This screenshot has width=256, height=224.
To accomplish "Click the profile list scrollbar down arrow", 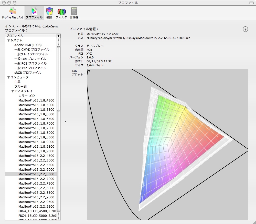I will [x=58, y=218].
